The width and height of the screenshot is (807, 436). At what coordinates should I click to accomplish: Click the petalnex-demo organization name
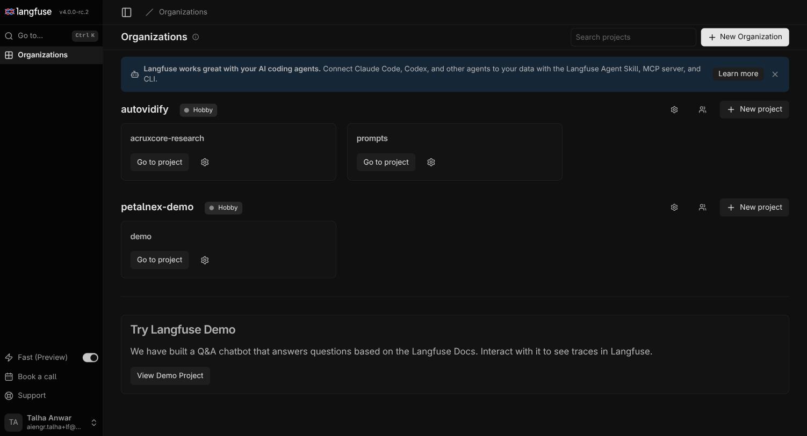pos(157,207)
